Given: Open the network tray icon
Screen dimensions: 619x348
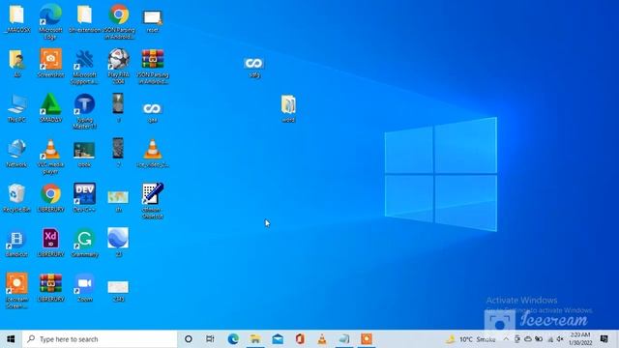Looking at the screenshot, I should (x=550, y=339).
